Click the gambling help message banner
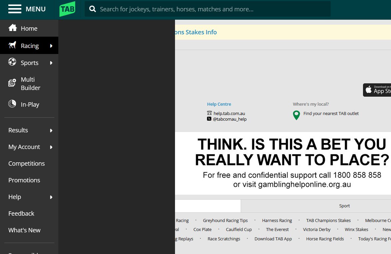Screen dimensions: 391x254 pyautogui.click(x=283, y=163)
